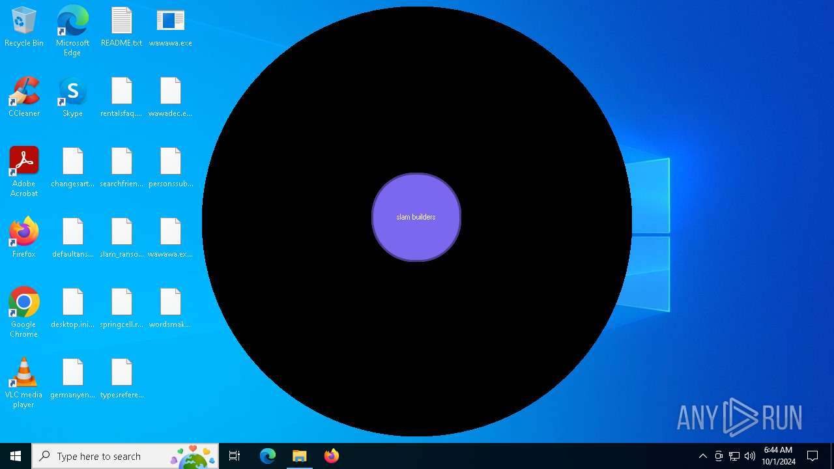Select the desktop.ini file icon
This screenshot has width=834, height=469.
(x=72, y=308)
